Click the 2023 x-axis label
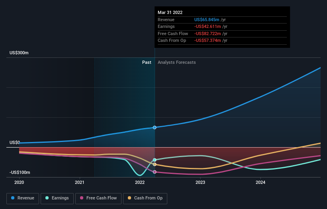This screenshot has width=327, height=209. coord(200,183)
